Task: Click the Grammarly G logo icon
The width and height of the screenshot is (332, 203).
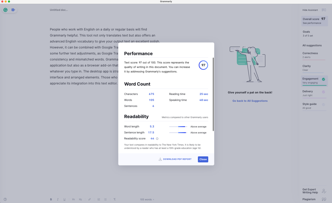Action: 5,10
